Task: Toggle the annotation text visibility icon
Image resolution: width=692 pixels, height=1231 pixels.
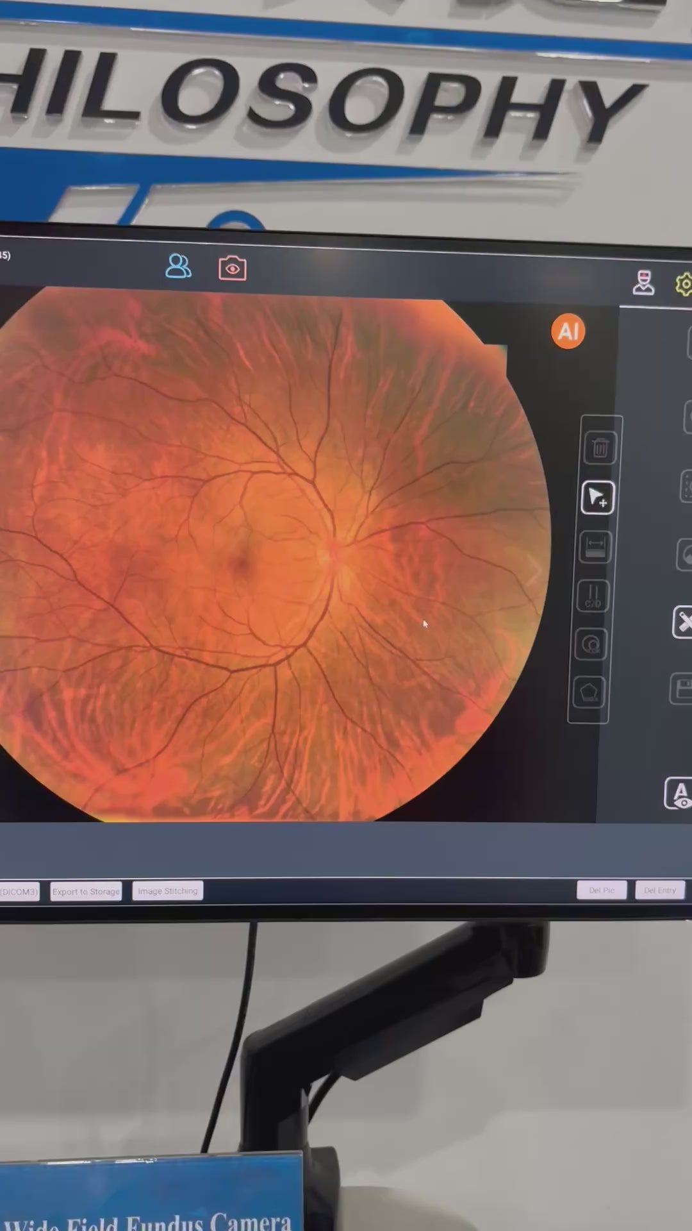Action: coord(679,794)
